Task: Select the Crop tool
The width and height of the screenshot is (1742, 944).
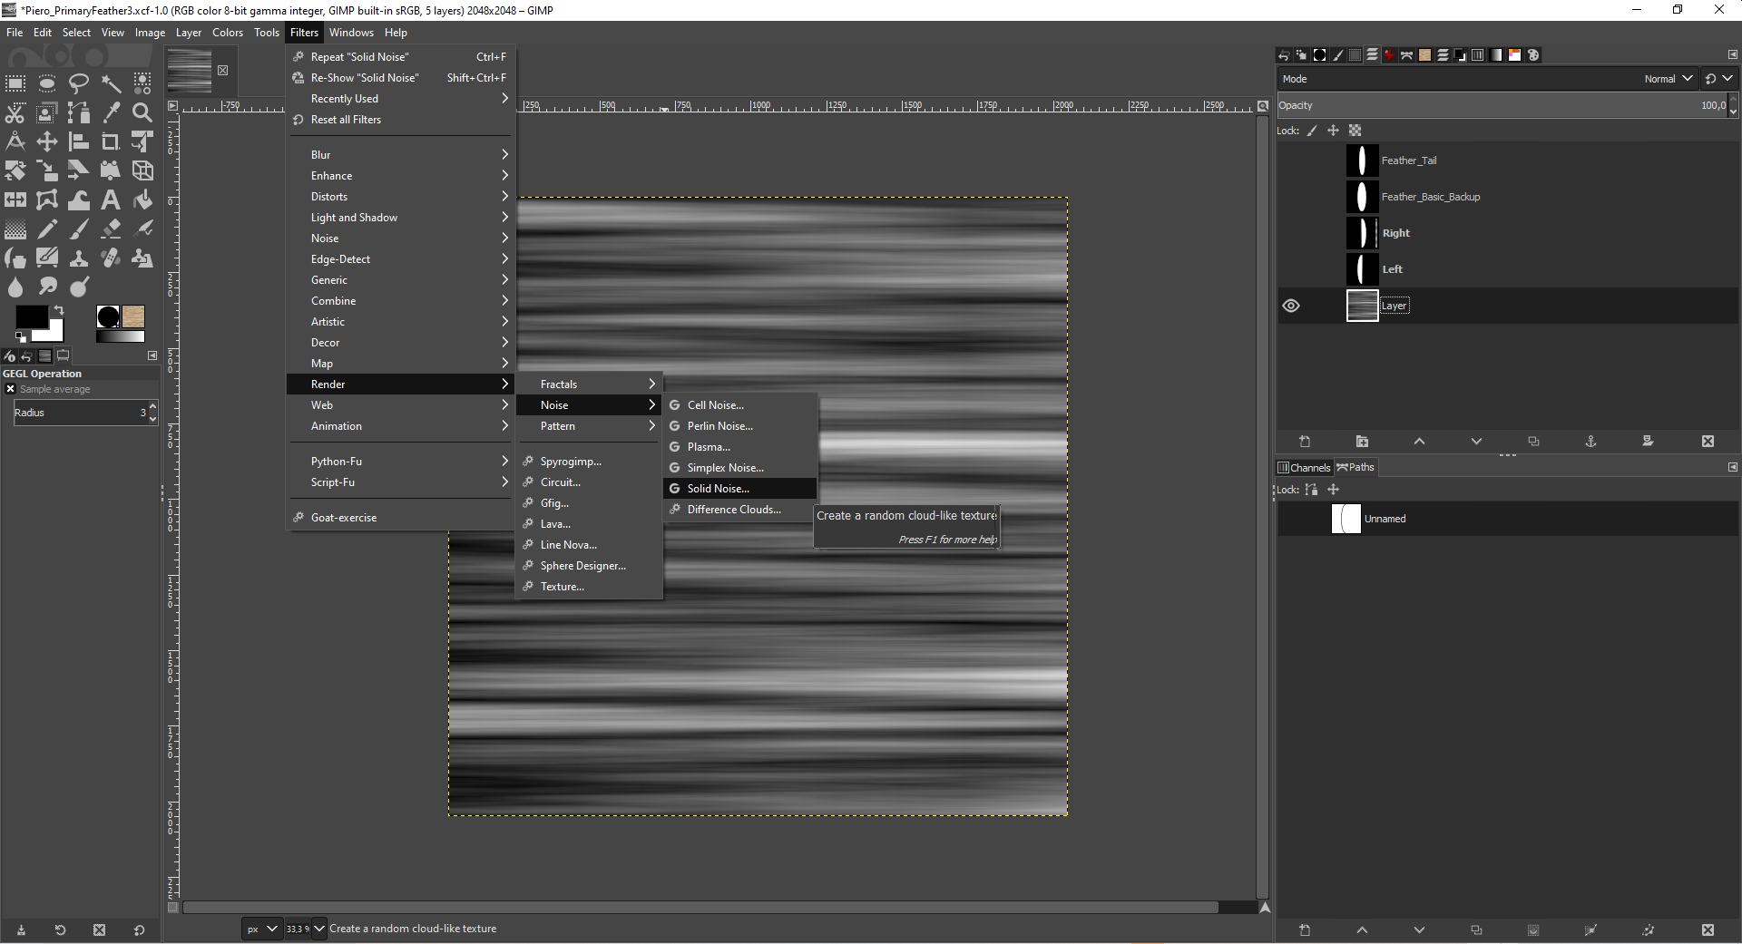Action: 109,141
